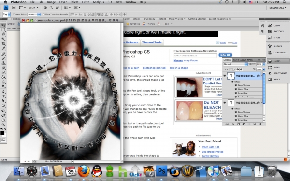The height and width of the screenshot is (181, 290).
Task: Open the Adjustments panel icon
Action: pyautogui.click(x=270, y=73)
